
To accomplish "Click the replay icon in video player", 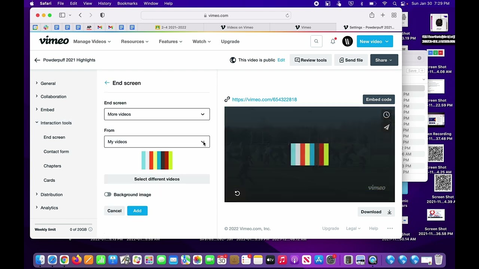I will [x=237, y=193].
